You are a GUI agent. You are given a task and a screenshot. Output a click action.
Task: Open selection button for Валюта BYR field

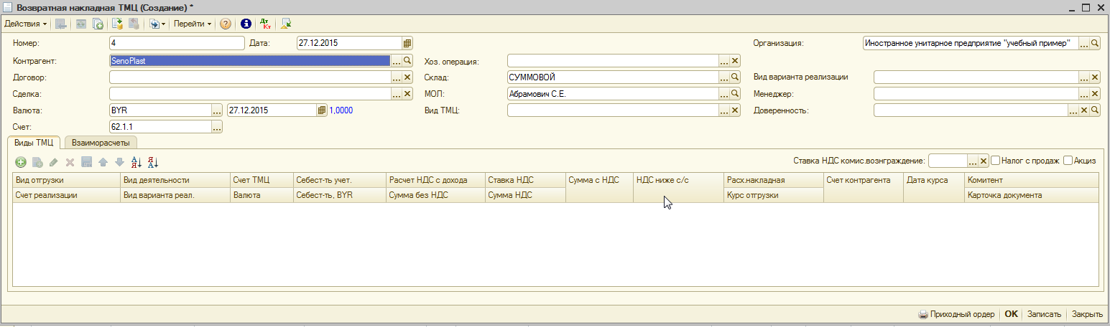pyautogui.click(x=217, y=110)
